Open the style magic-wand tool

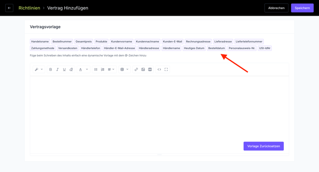coord(37,70)
